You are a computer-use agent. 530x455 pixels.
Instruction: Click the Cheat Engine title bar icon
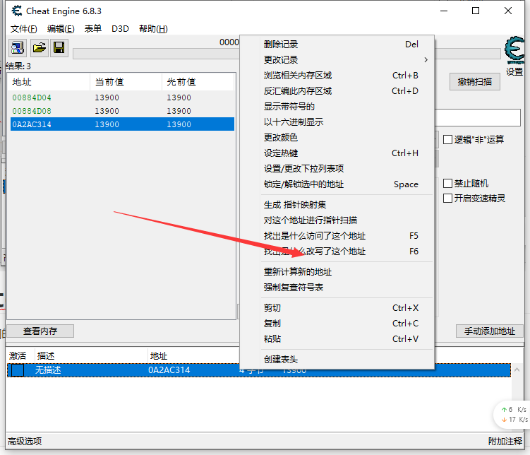click(x=16, y=11)
